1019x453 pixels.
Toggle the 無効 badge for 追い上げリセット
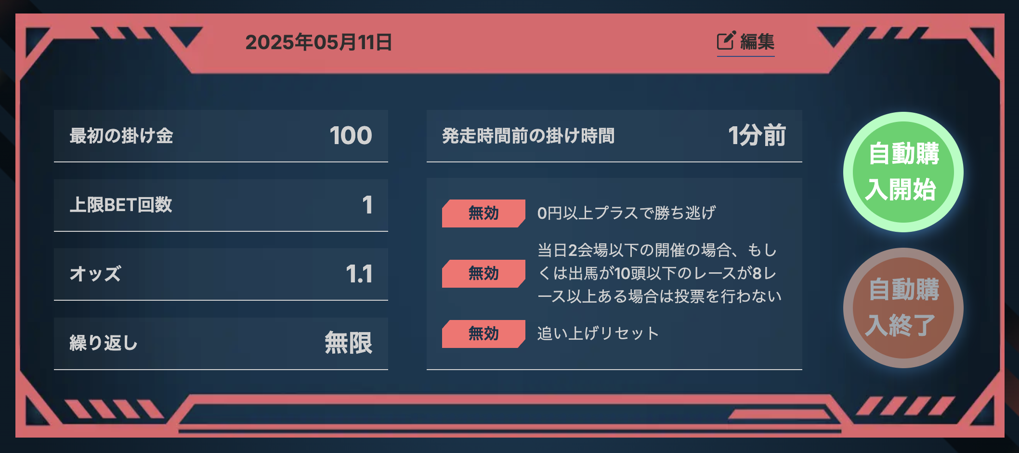[483, 333]
